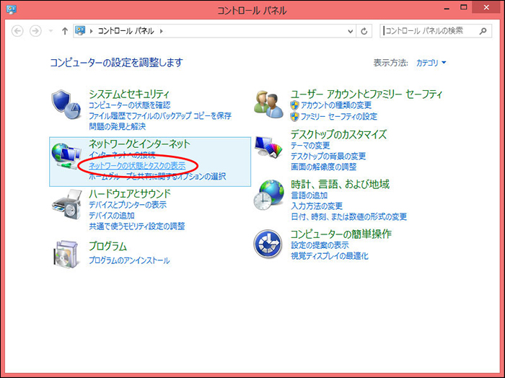
Task: Expand address bar history dropdown
Action: coord(351,31)
